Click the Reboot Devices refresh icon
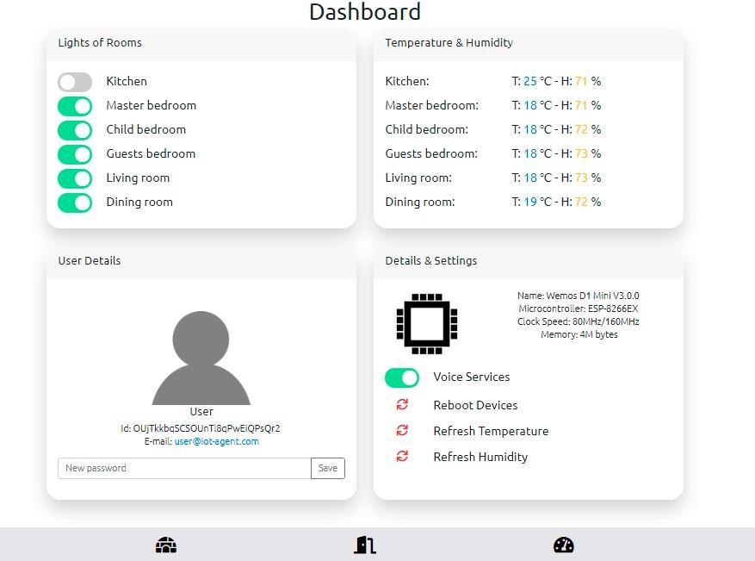Viewport: 755px width, 561px height. point(402,405)
